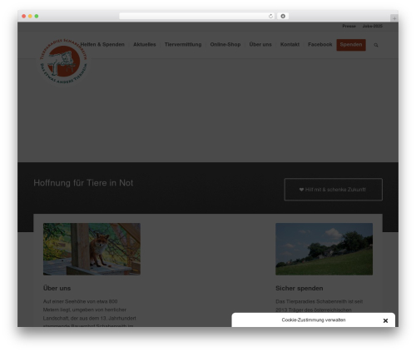416x352 pixels.
Task: Open the search magnifier icon
Action: [x=376, y=45]
